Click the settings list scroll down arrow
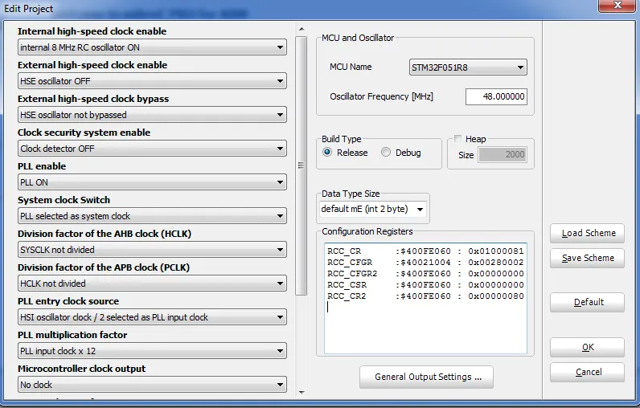The width and height of the screenshot is (640, 408). click(x=302, y=393)
